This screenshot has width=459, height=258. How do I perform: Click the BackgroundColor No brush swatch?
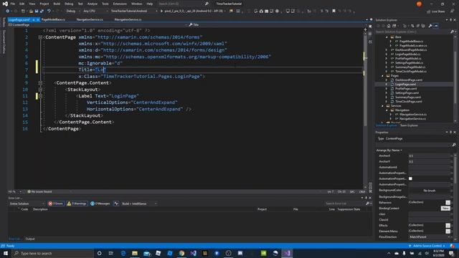tap(429, 191)
